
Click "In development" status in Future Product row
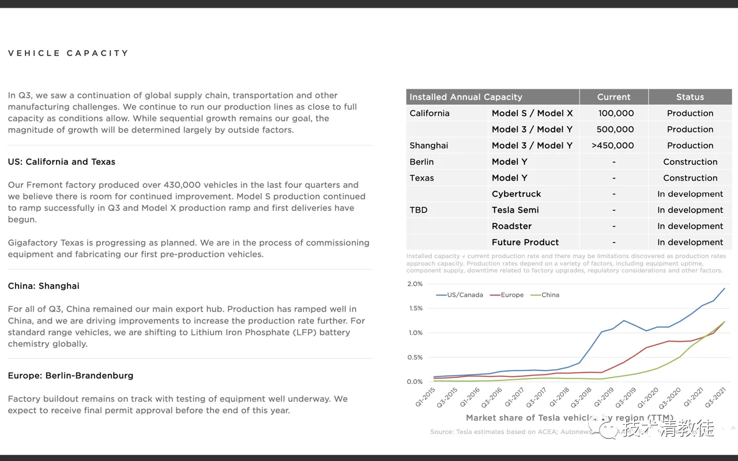(690, 242)
